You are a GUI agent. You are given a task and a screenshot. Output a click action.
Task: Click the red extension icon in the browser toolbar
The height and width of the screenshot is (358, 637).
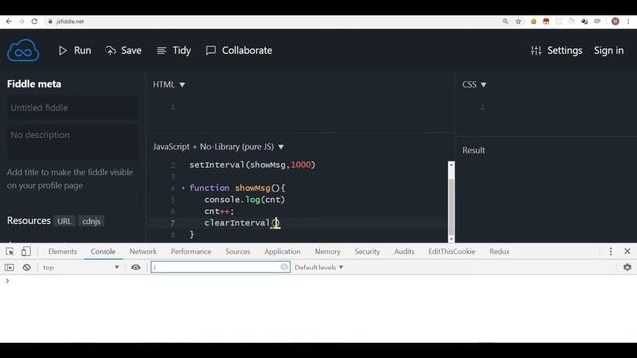coord(546,21)
